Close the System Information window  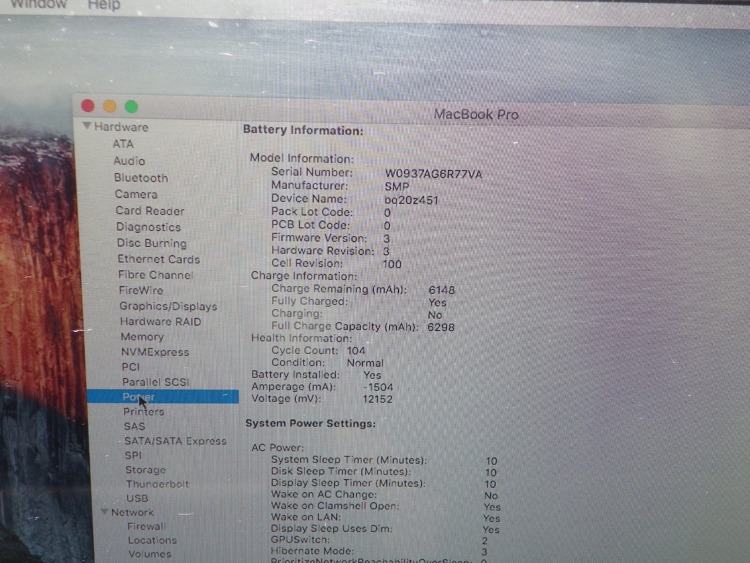click(88, 106)
